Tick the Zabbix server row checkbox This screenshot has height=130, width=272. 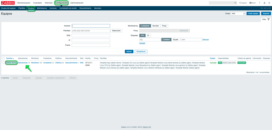[3, 63]
